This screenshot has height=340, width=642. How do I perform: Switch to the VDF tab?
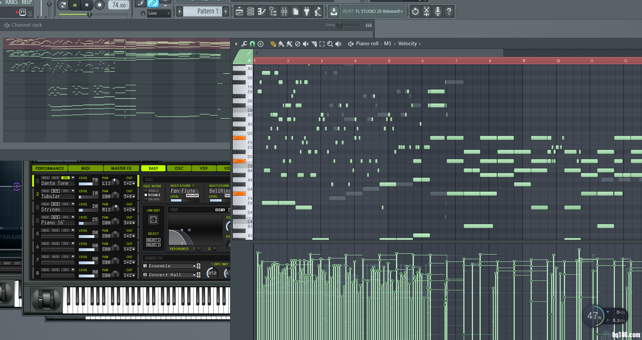click(204, 168)
